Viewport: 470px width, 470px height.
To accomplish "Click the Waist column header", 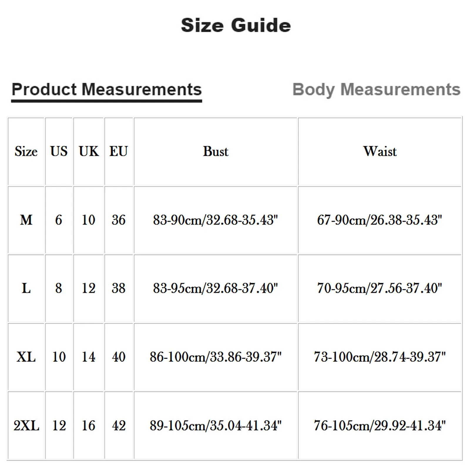I will [380, 151].
